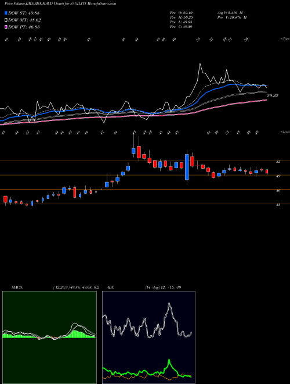Viewport: 290px width, 384px height.
Task: Click the price axis label 43
Action: (278, 205)
